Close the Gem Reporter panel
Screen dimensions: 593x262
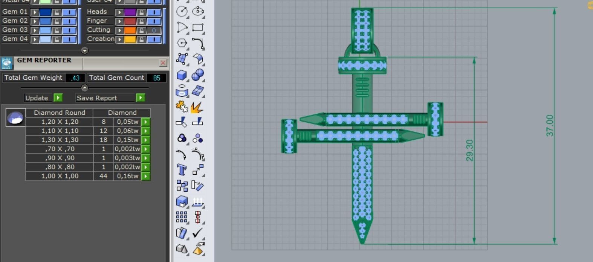tap(163, 63)
